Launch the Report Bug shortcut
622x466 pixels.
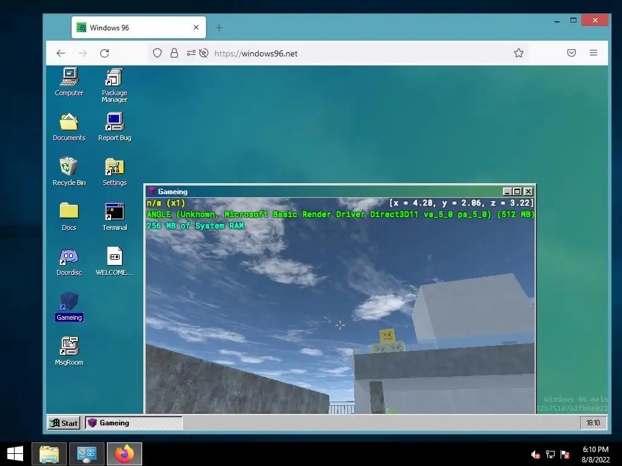pyautogui.click(x=115, y=127)
